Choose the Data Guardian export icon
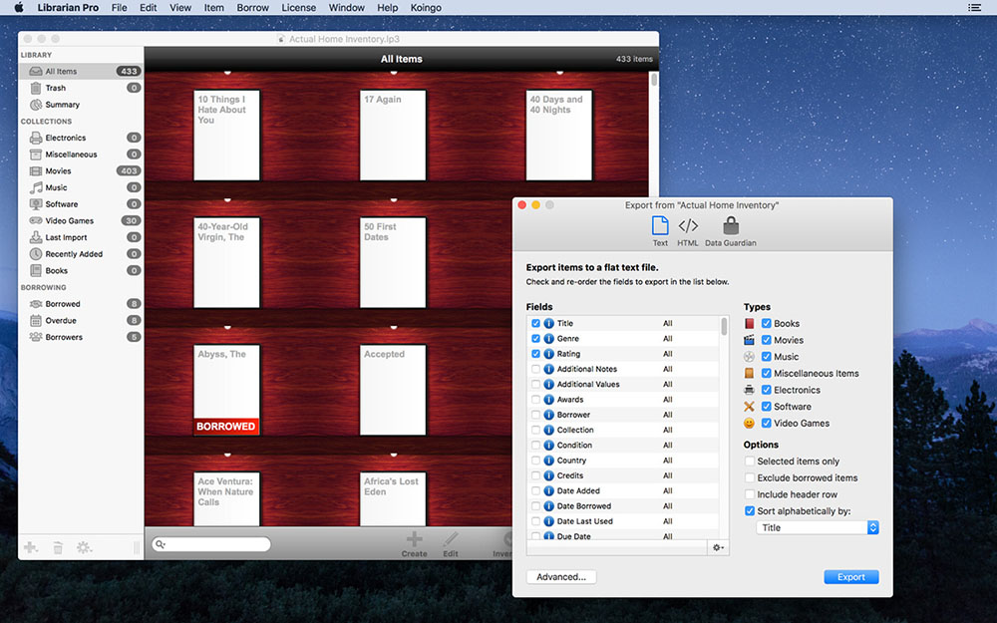Screen dimensions: 997x623 731,225
